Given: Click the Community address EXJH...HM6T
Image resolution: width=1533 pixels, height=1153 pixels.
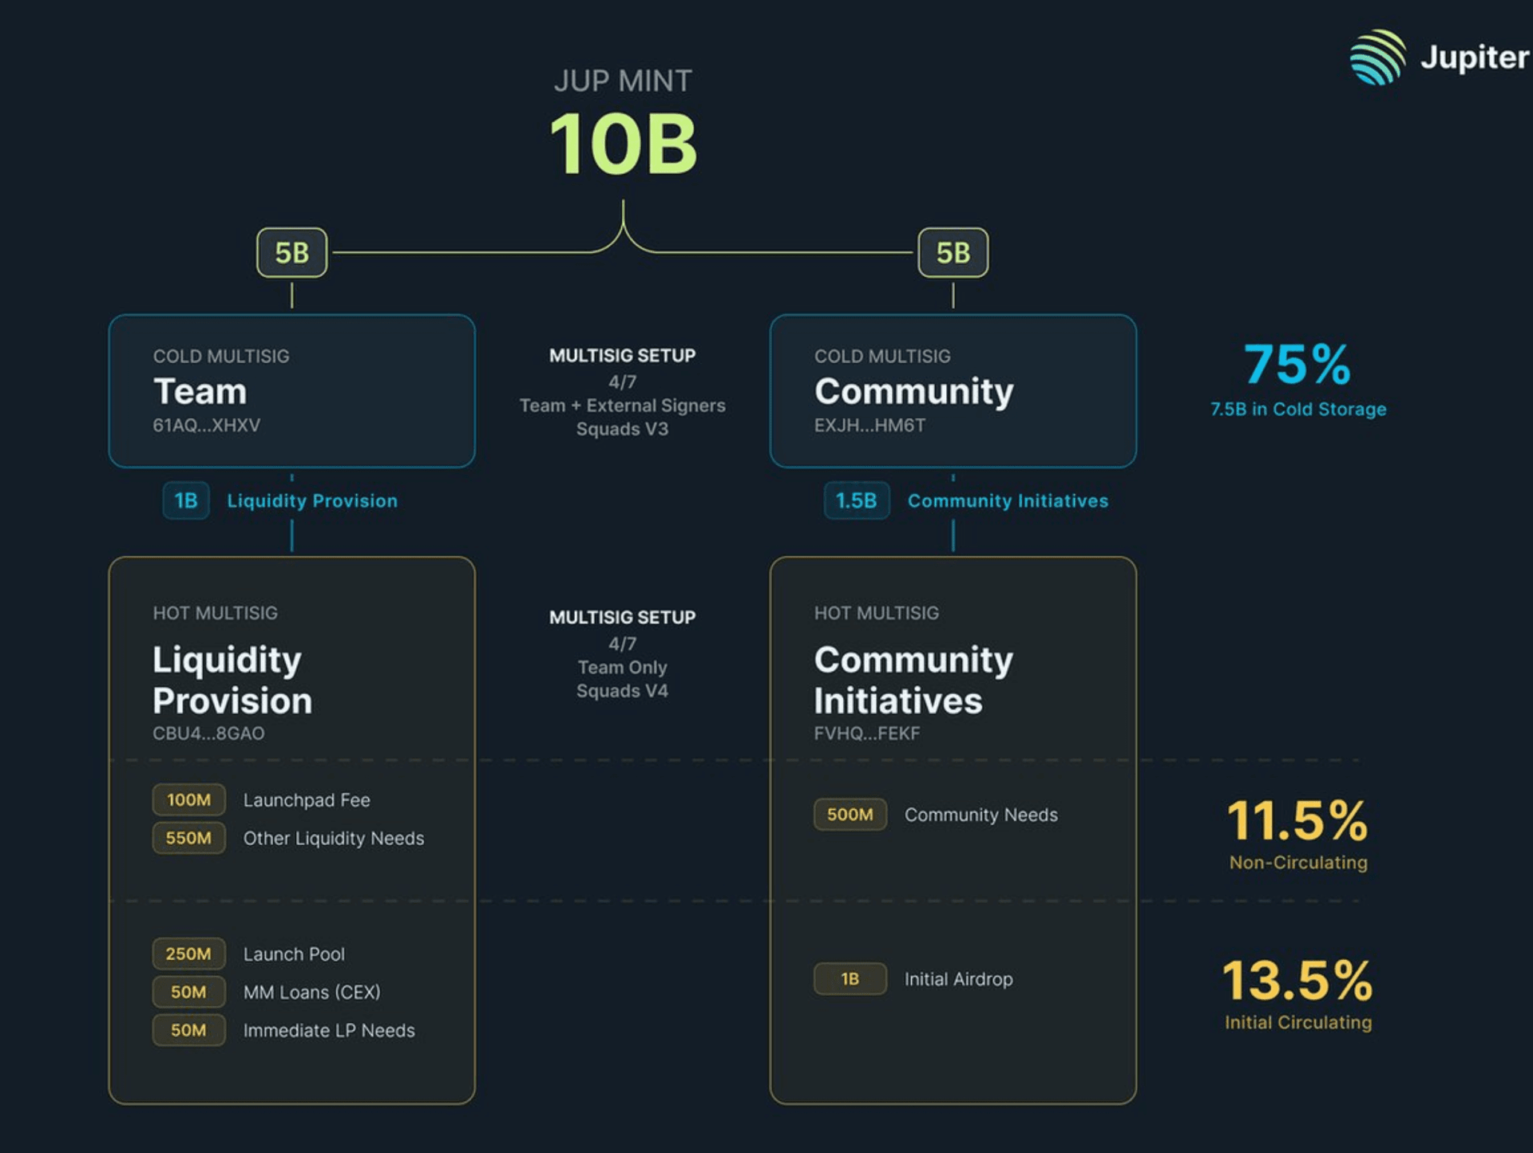Looking at the screenshot, I should tap(869, 425).
